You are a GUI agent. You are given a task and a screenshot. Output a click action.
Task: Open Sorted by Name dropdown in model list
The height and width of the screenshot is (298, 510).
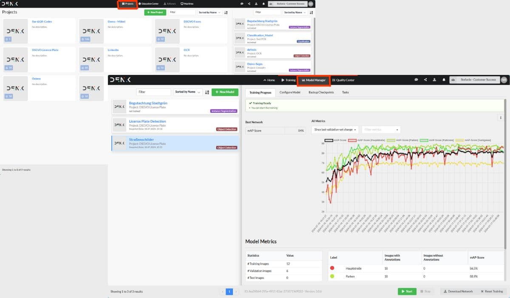pyautogui.click(x=187, y=92)
